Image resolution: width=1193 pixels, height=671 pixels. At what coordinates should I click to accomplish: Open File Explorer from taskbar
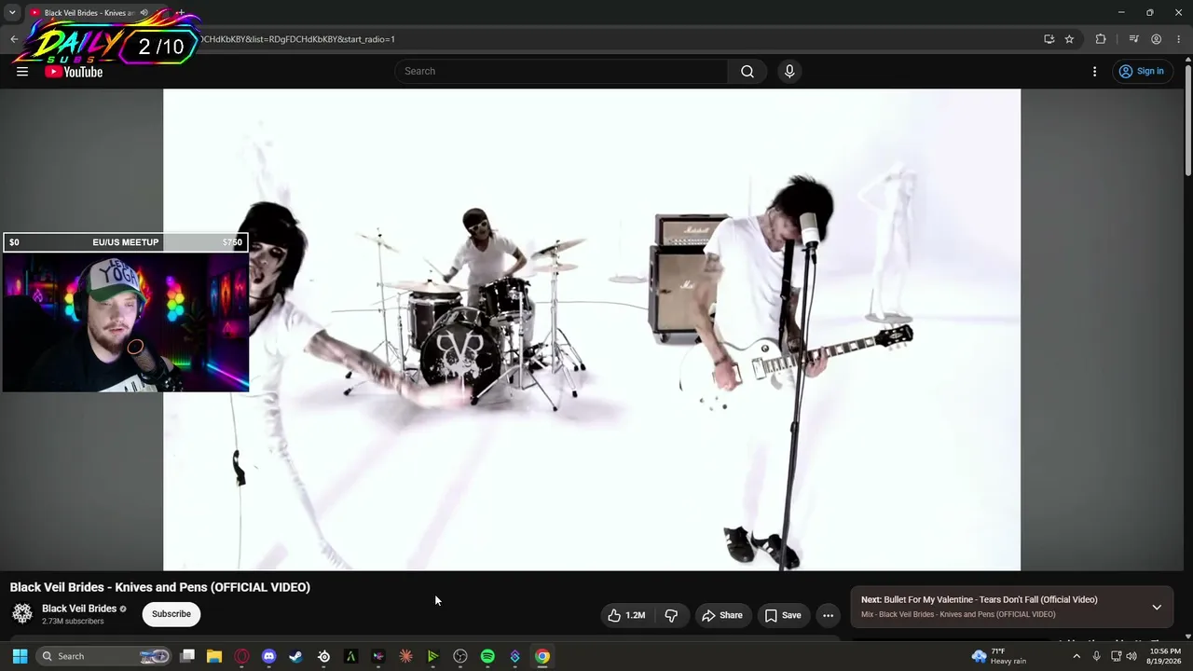click(214, 656)
